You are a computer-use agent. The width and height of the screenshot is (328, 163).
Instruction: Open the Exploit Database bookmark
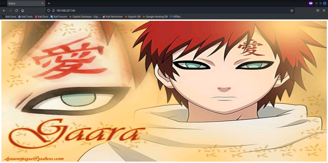(x=85, y=17)
